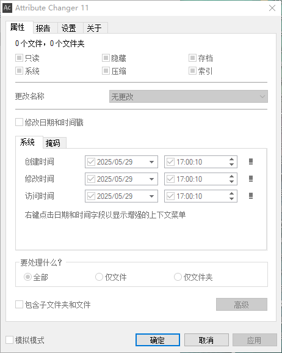Viewport: 282px width, 353px height.
Task: Open the 访问时间 date picker arrow
Action: click(151, 196)
